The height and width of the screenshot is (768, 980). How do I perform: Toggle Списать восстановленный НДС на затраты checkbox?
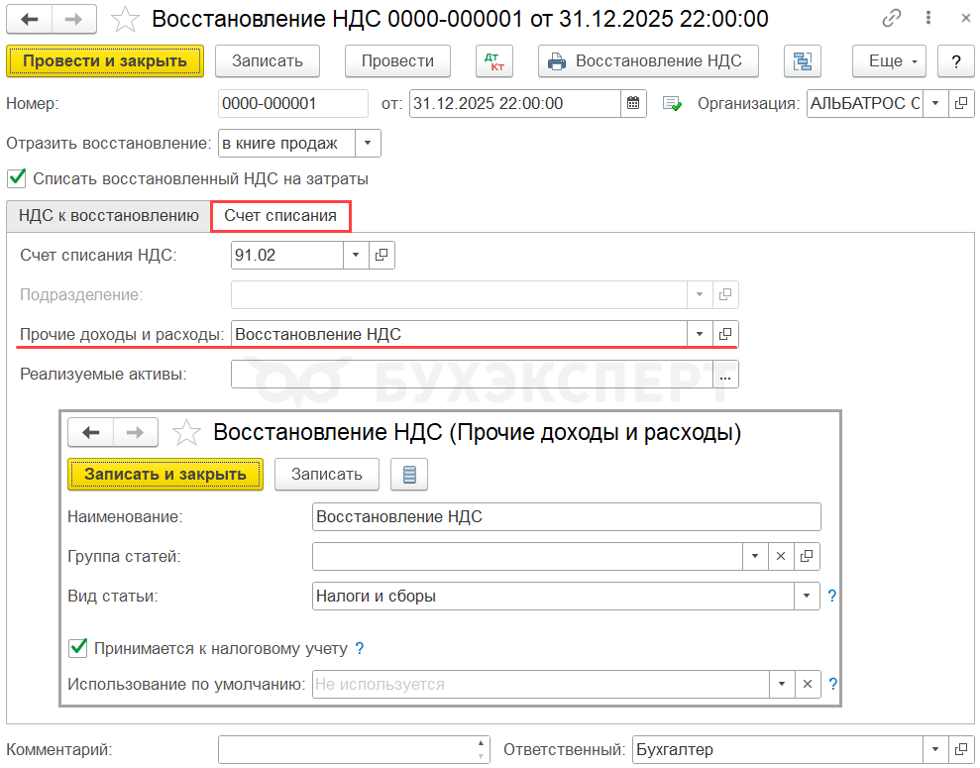(16, 179)
